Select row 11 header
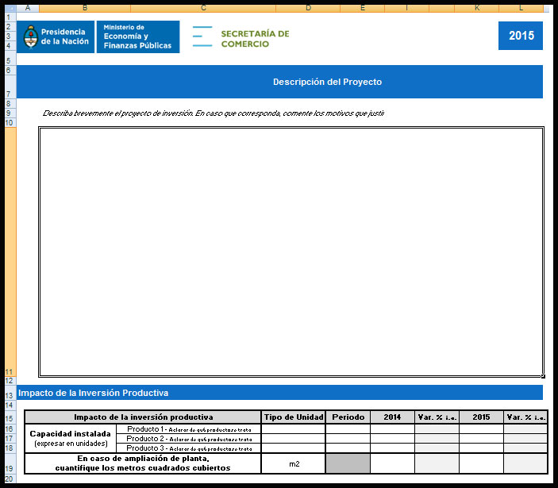This screenshot has width=558, height=488. tap(10, 371)
